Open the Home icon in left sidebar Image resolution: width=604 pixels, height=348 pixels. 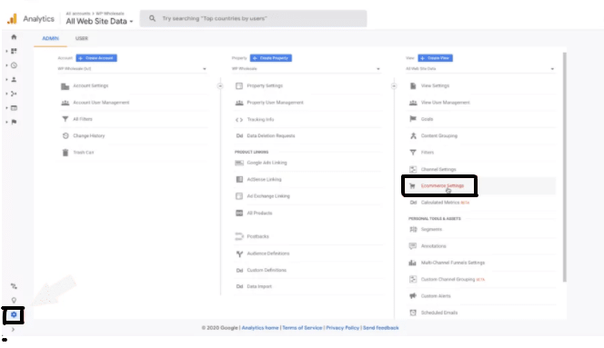14,37
